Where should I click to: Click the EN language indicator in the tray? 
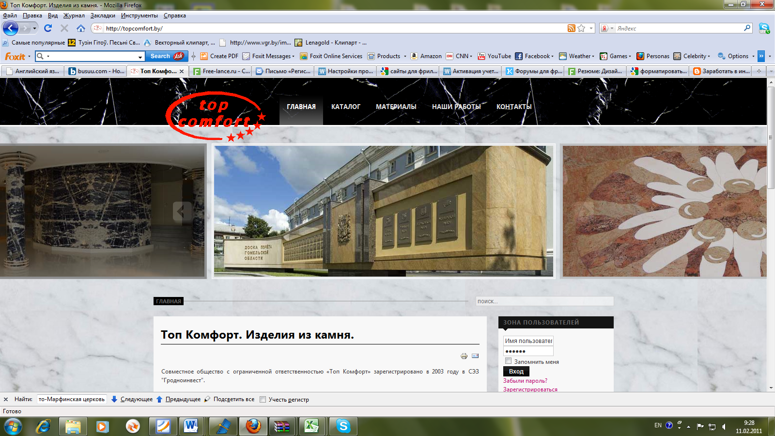[658, 425]
